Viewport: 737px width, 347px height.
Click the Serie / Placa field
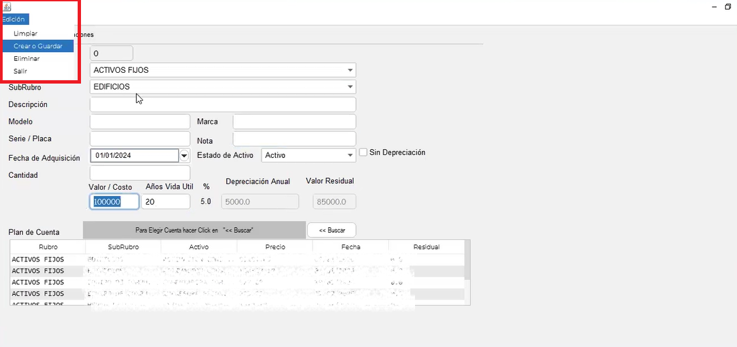[x=140, y=138]
